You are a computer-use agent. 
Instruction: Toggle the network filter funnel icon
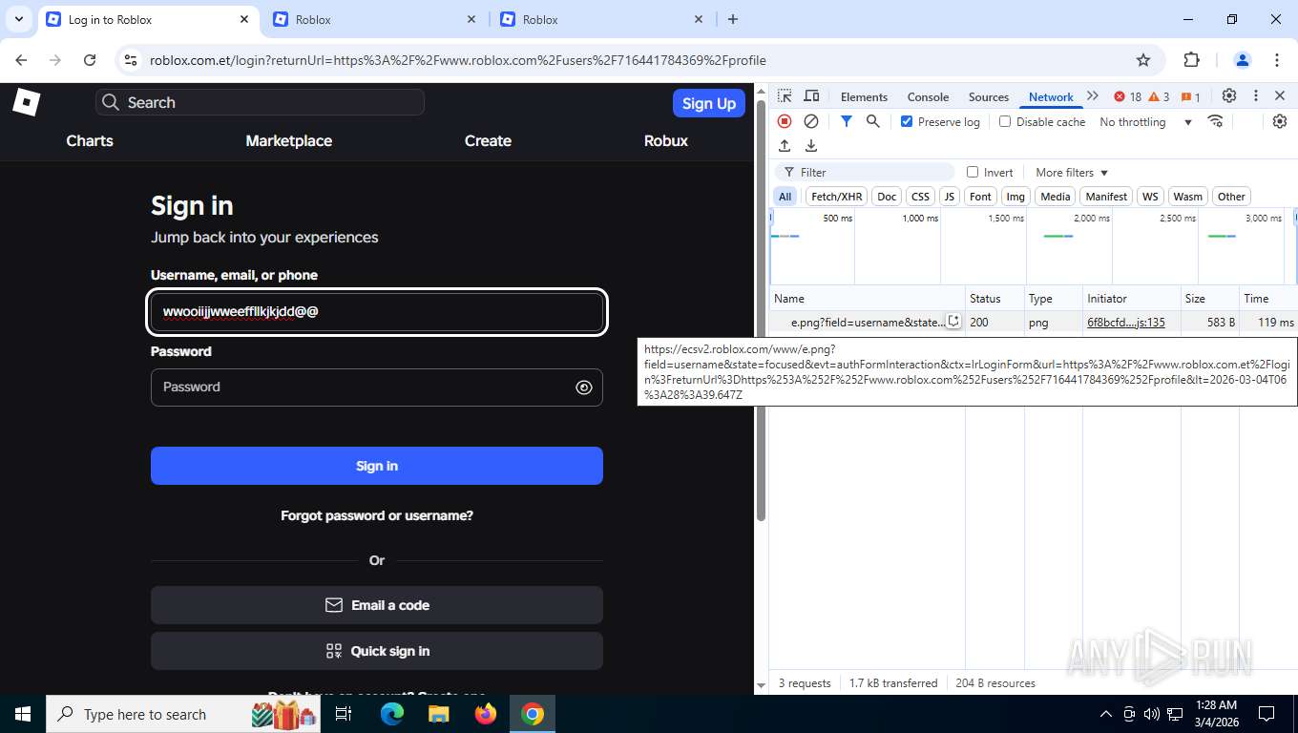[846, 121]
